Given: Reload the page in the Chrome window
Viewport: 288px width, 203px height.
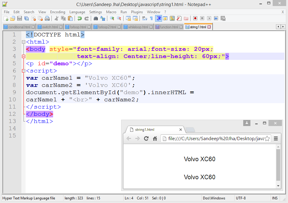Looking at the screenshot, I should click(x=146, y=138).
